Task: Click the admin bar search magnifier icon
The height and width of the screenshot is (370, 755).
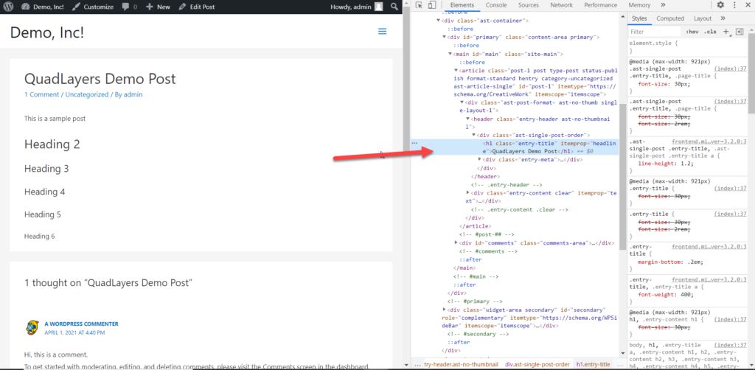Action: pyautogui.click(x=394, y=7)
